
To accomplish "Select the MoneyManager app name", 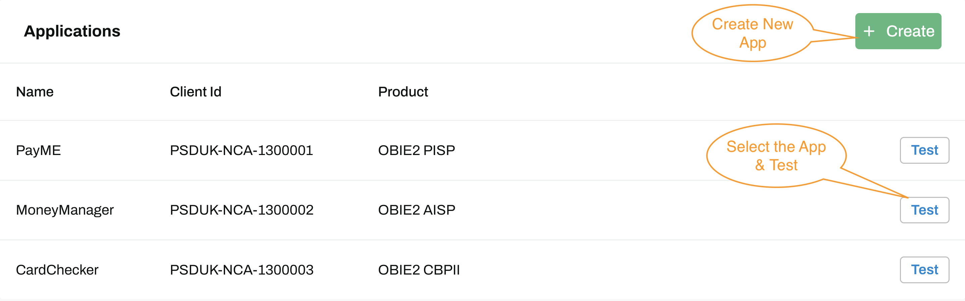I will pyautogui.click(x=65, y=210).
